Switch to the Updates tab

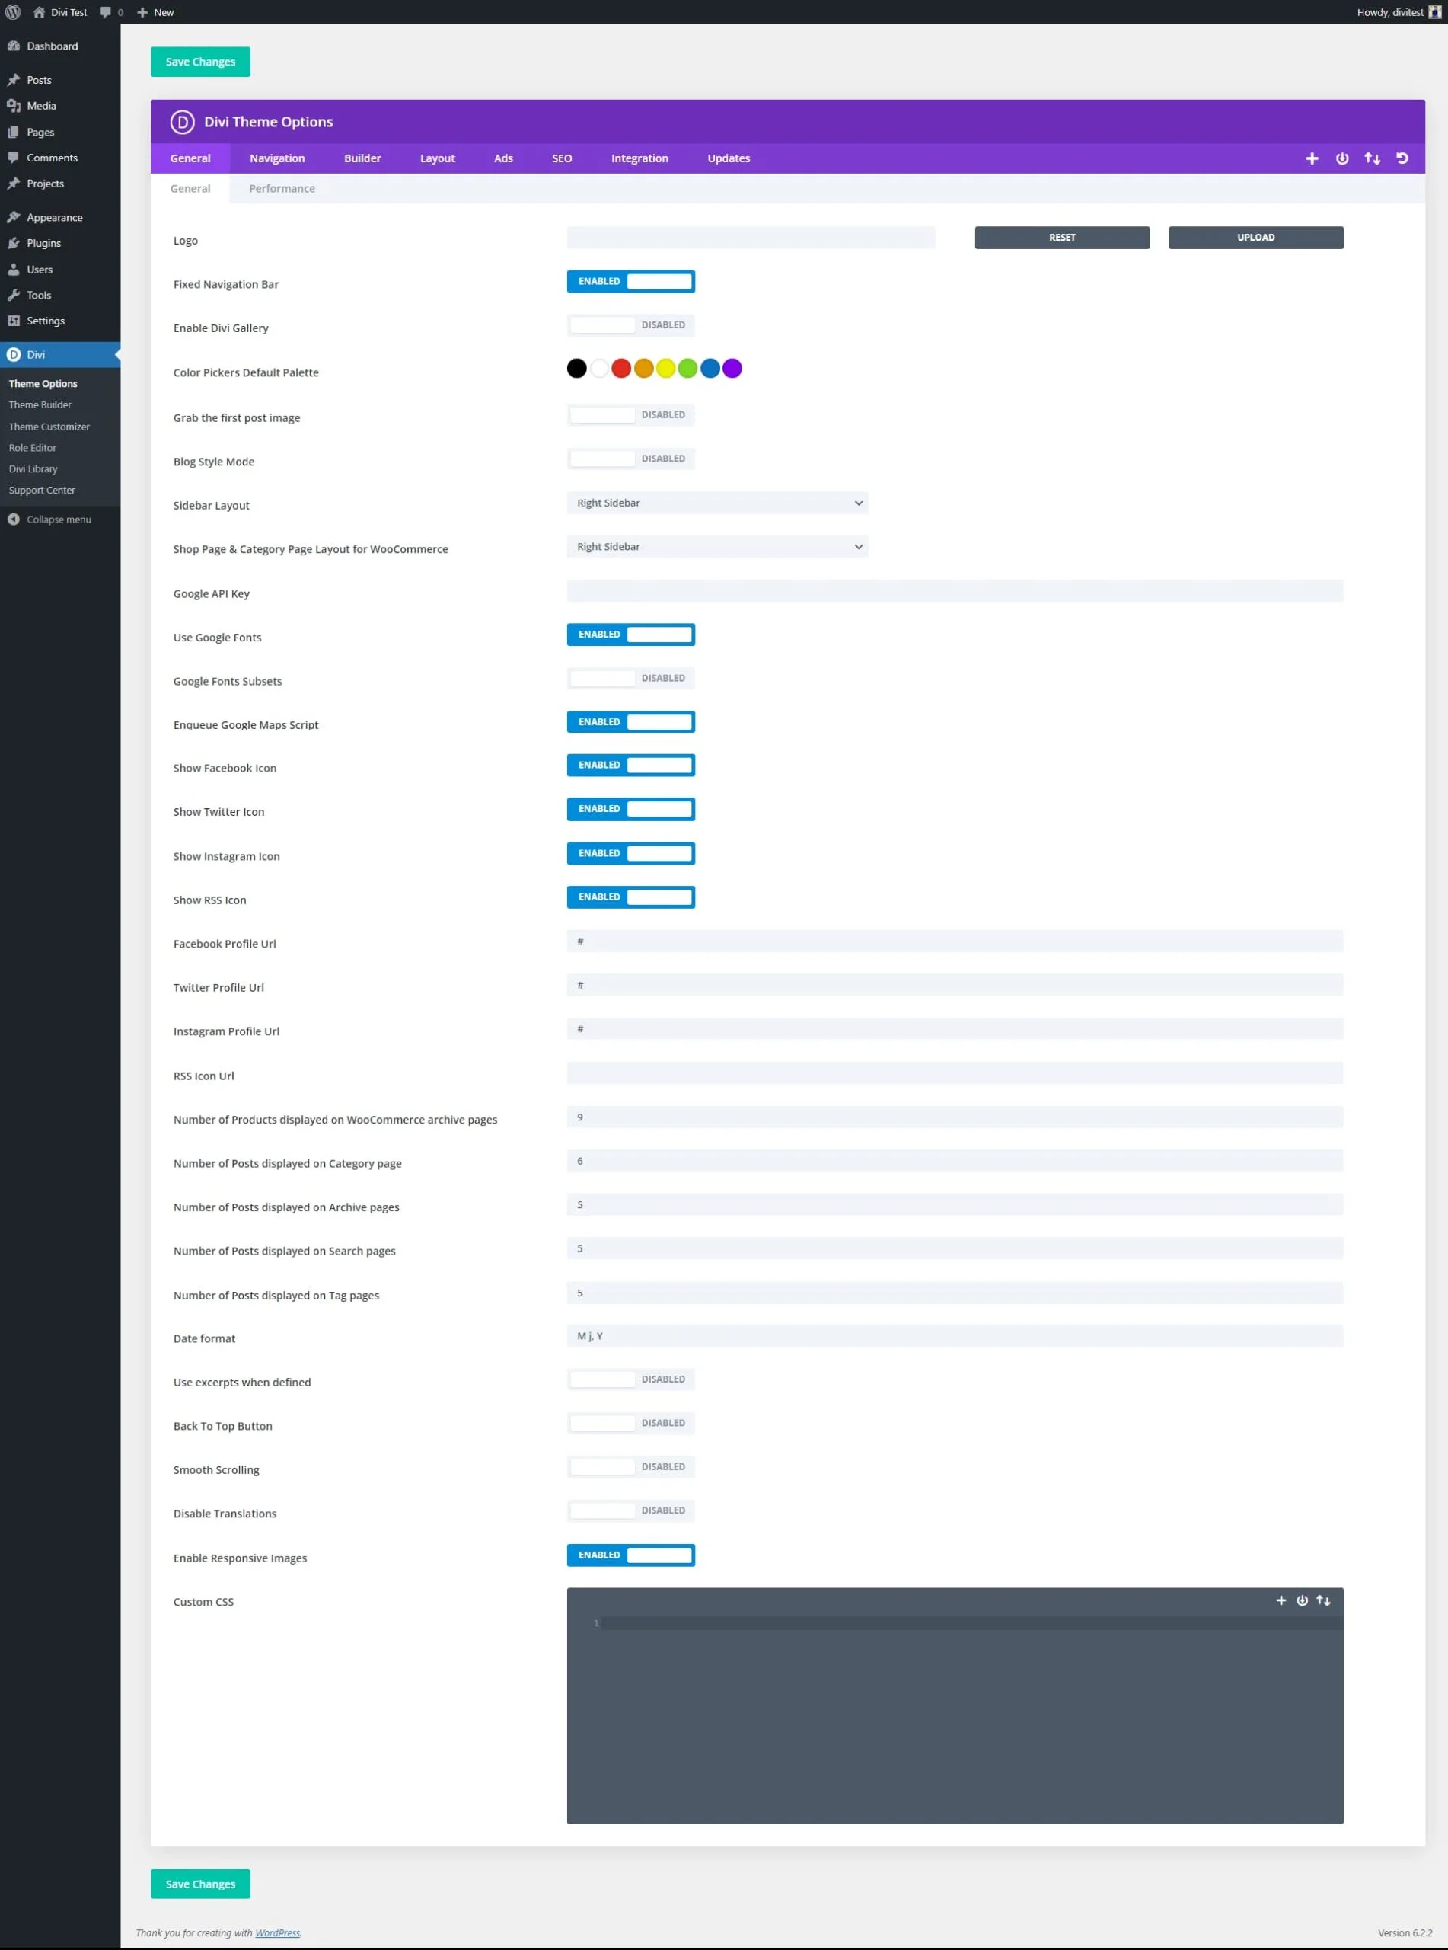729,158
